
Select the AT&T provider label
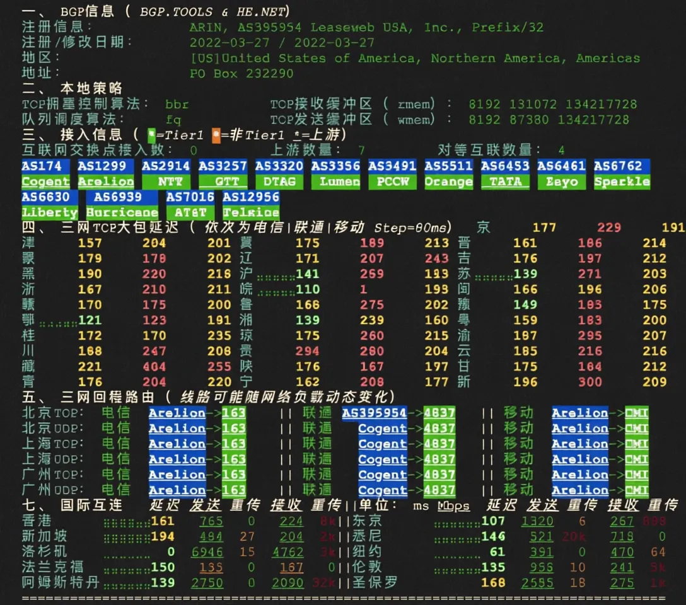[x=190, y=212]
